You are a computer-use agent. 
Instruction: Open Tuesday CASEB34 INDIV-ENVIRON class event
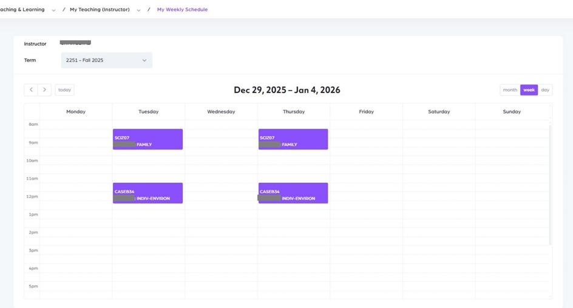[147, 193]
